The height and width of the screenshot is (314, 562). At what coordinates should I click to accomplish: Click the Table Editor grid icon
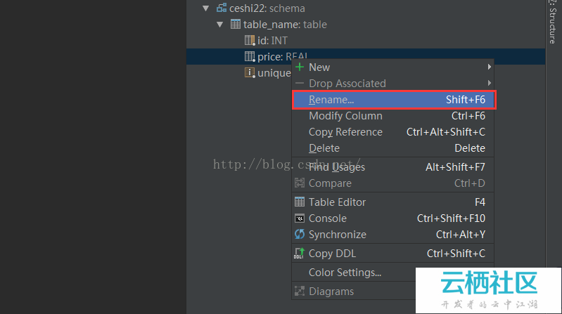point(300,202)
